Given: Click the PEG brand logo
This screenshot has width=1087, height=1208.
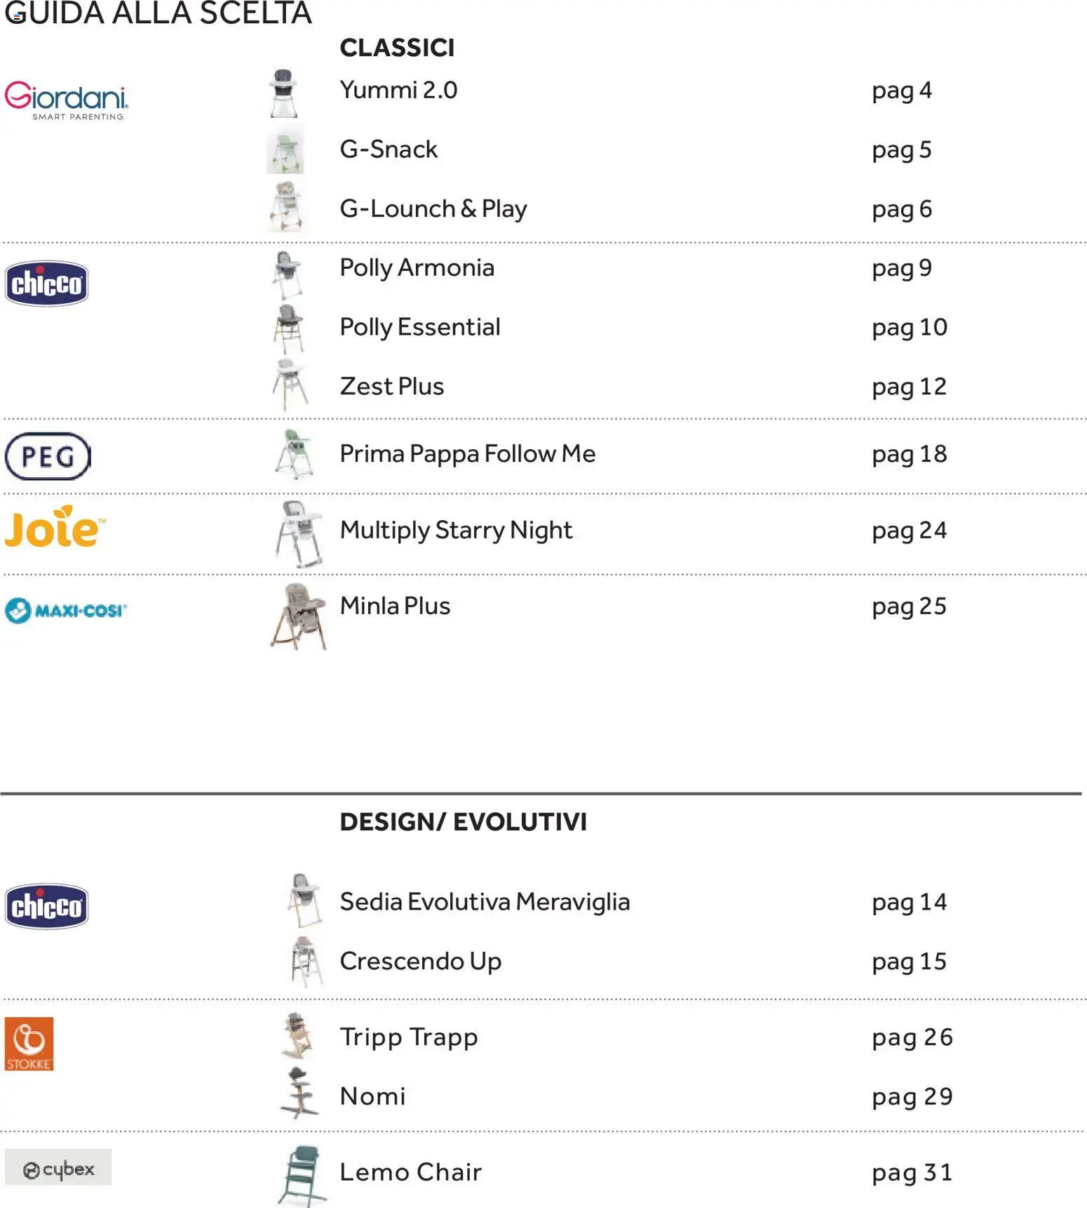Looking at the screenshot, I should click(x=48, y=456).
